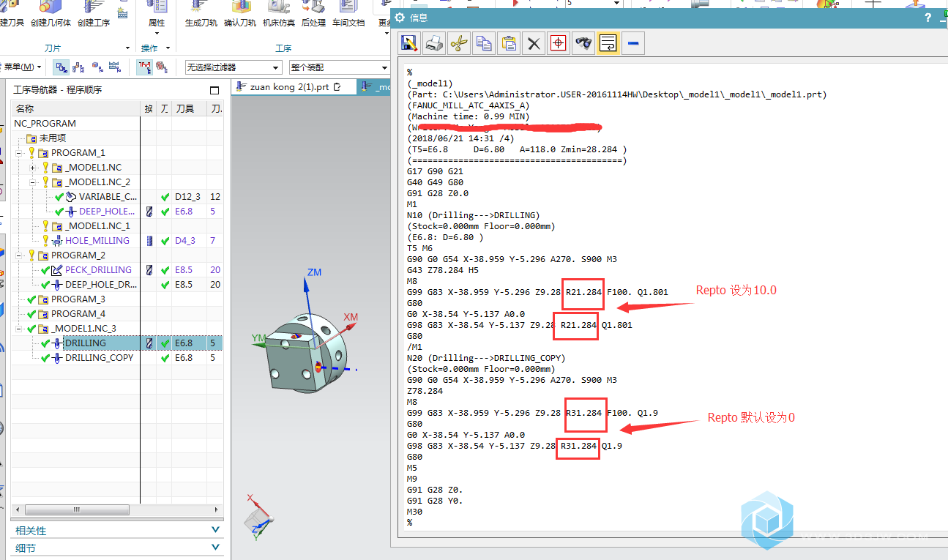This screenshot has width=948, height=560.
Task: Expand the 操作 group options arrow
Action: pyautogui.click(x=167, y=48)
